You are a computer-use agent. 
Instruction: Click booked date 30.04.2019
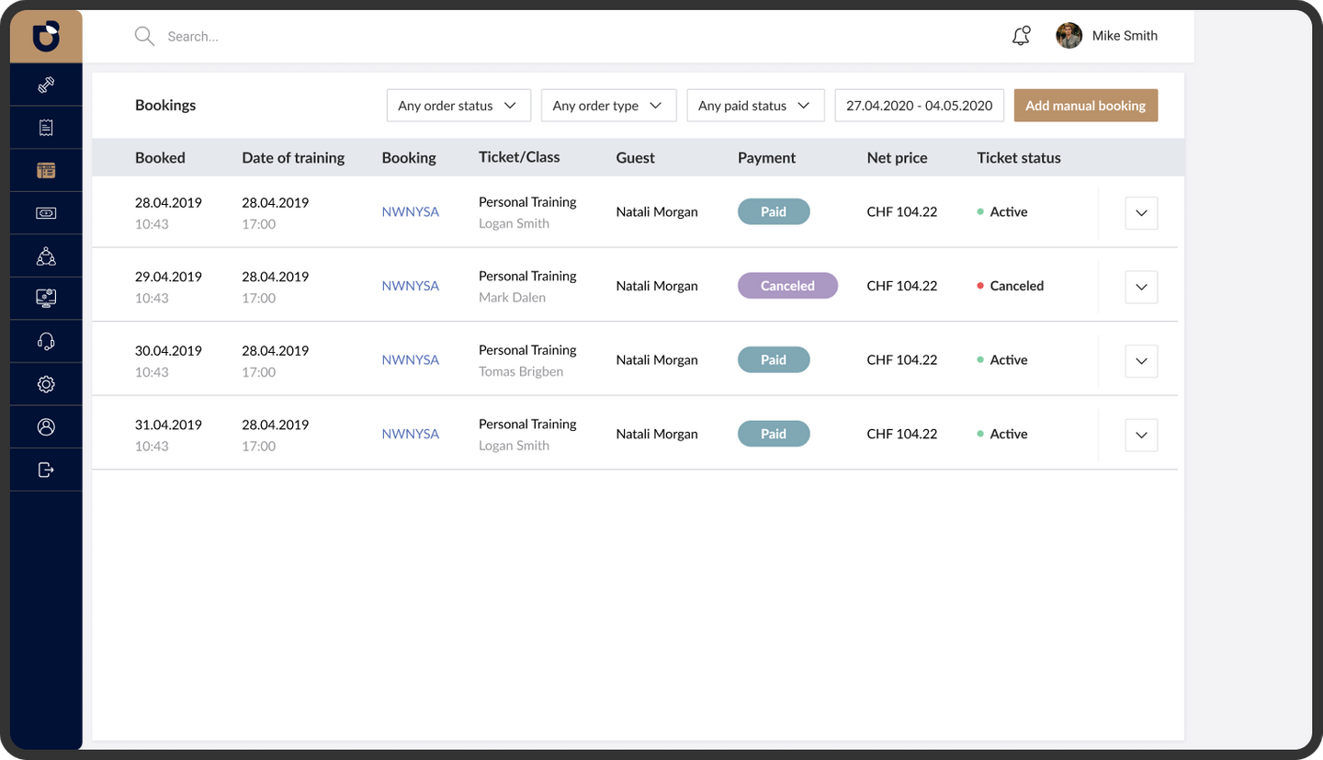point(168,351)
